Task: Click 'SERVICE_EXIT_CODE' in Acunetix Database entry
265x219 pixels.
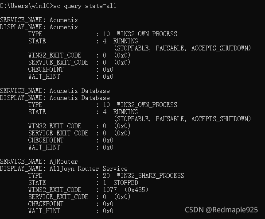Action: [x=58, y=133]
